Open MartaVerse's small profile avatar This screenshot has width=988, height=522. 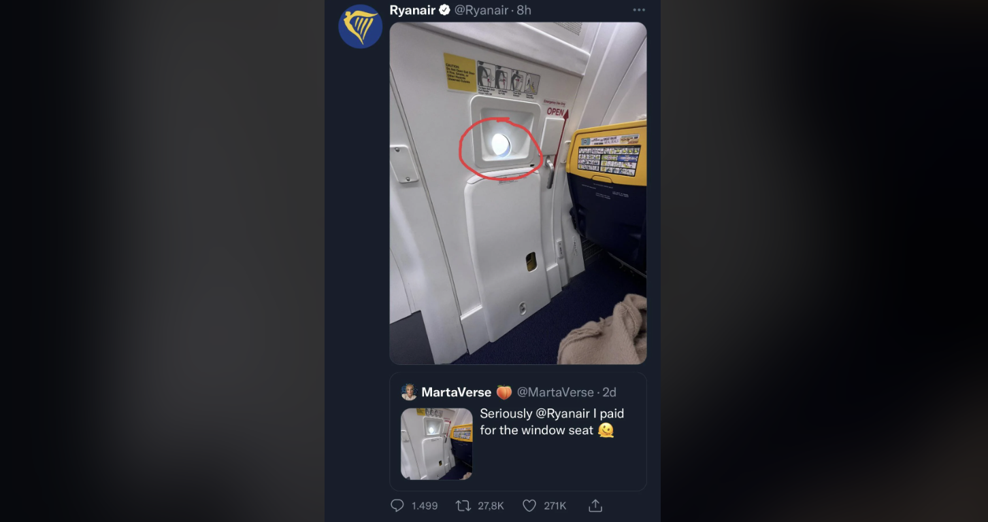tap(409, 392)
